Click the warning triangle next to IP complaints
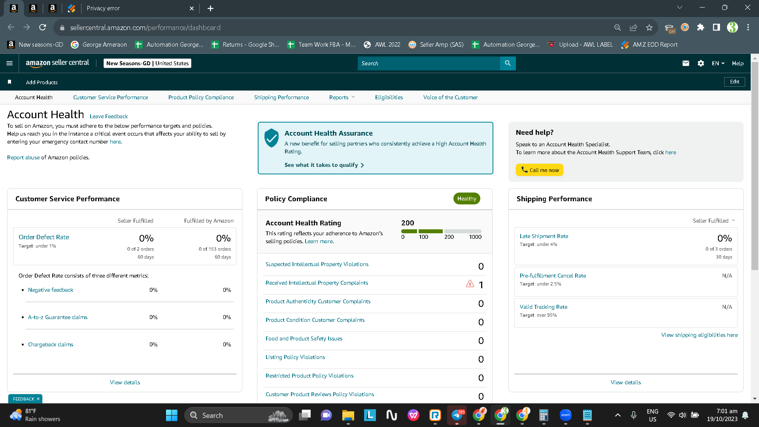 click(x=470, y=283)
